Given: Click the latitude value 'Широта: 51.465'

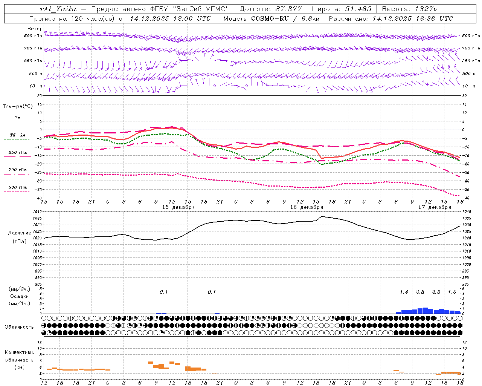Looking at the screenshot, I should [x=342, y=9].
